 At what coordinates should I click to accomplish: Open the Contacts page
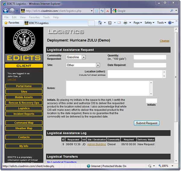click(24, 137)
